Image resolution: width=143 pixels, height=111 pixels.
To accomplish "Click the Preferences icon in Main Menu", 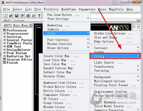I will pyautogui.click(x=4, y=30).
